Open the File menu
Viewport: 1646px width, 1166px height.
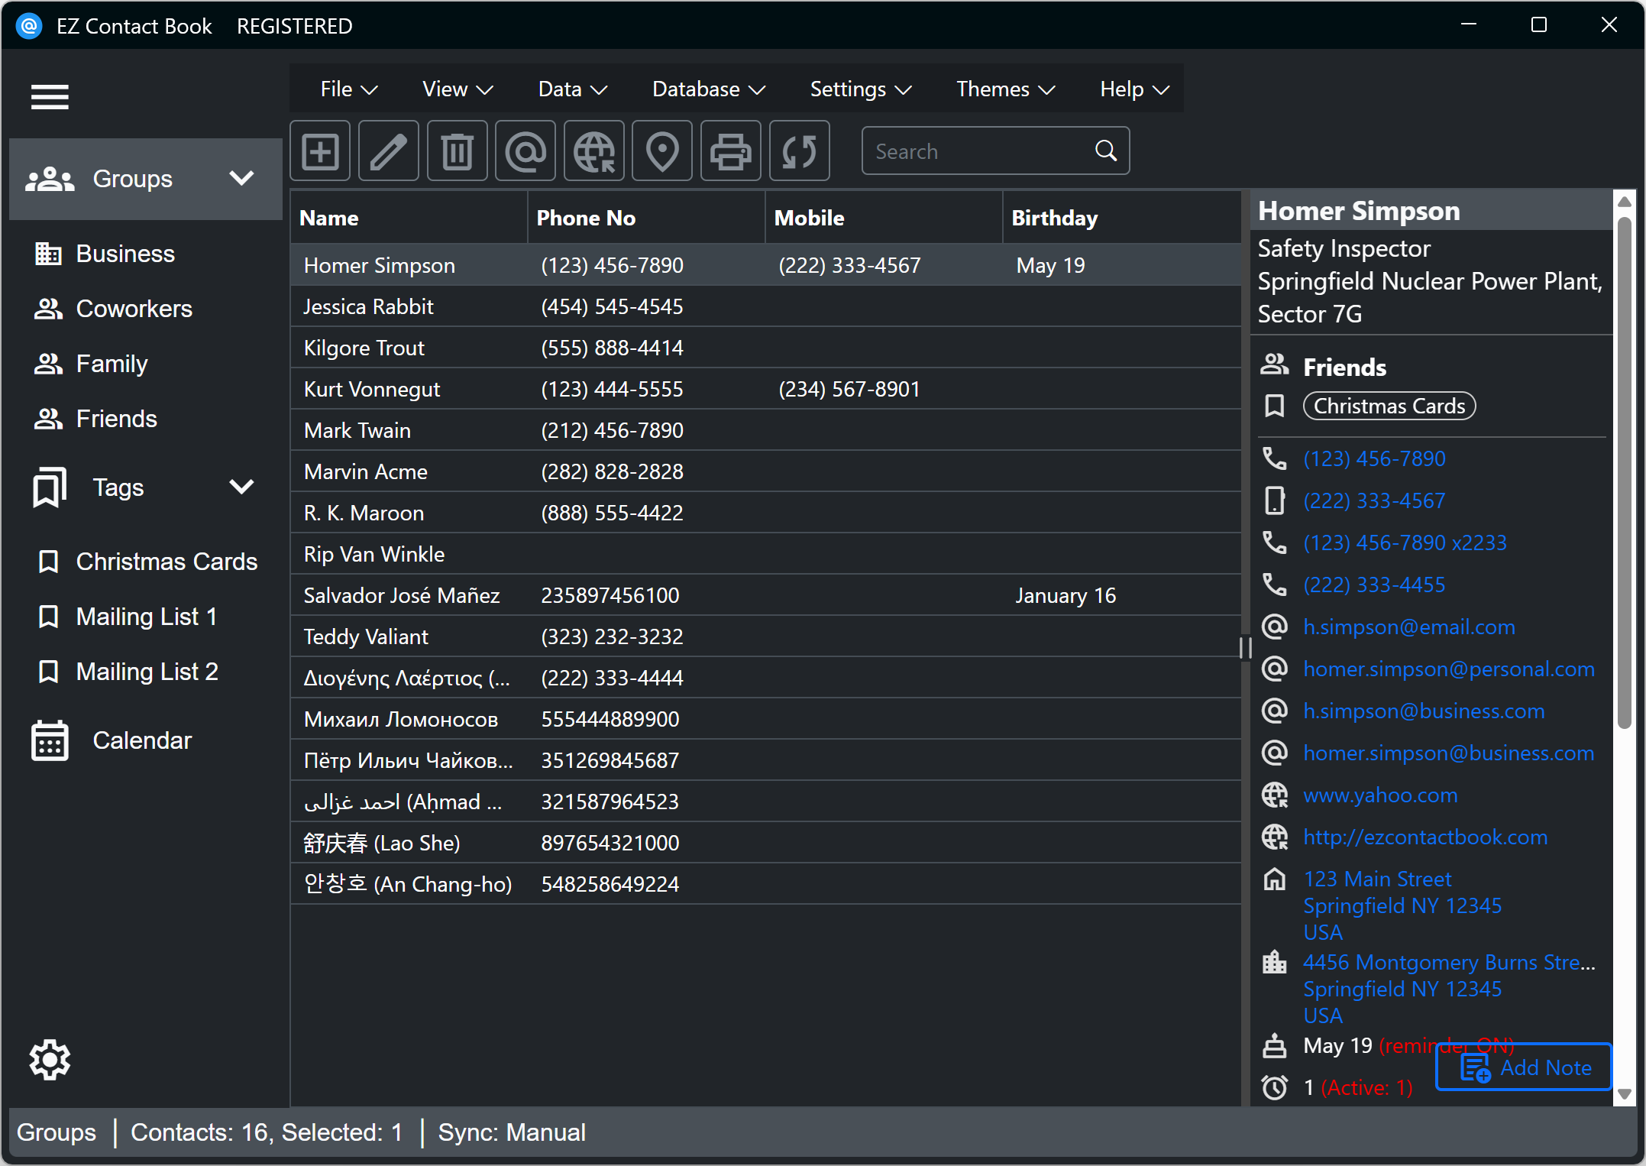(x=348, y=89)
